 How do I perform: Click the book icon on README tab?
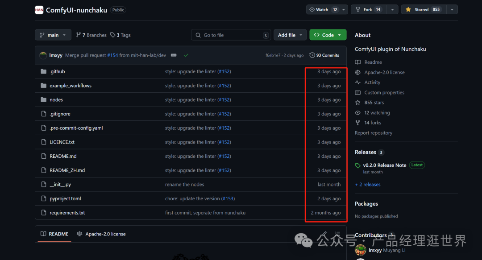(43, 234)
